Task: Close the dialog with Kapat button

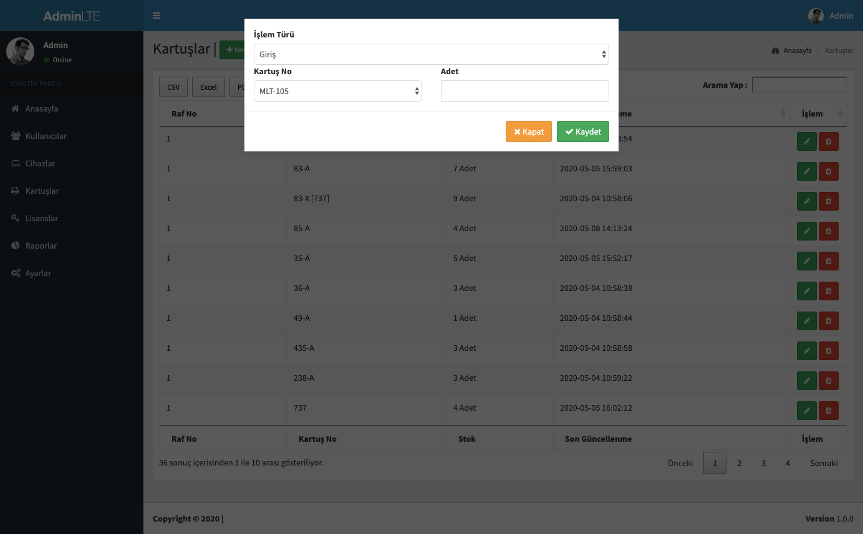Action: tap(529, 131)
